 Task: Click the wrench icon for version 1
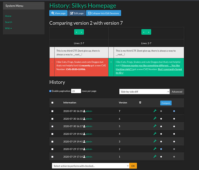click(155, 156)
